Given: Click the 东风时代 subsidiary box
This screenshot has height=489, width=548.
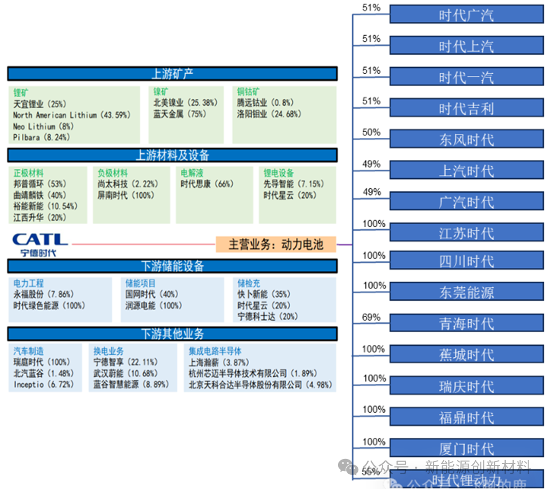Looking at the screenshot, I should tap(467, 139).
